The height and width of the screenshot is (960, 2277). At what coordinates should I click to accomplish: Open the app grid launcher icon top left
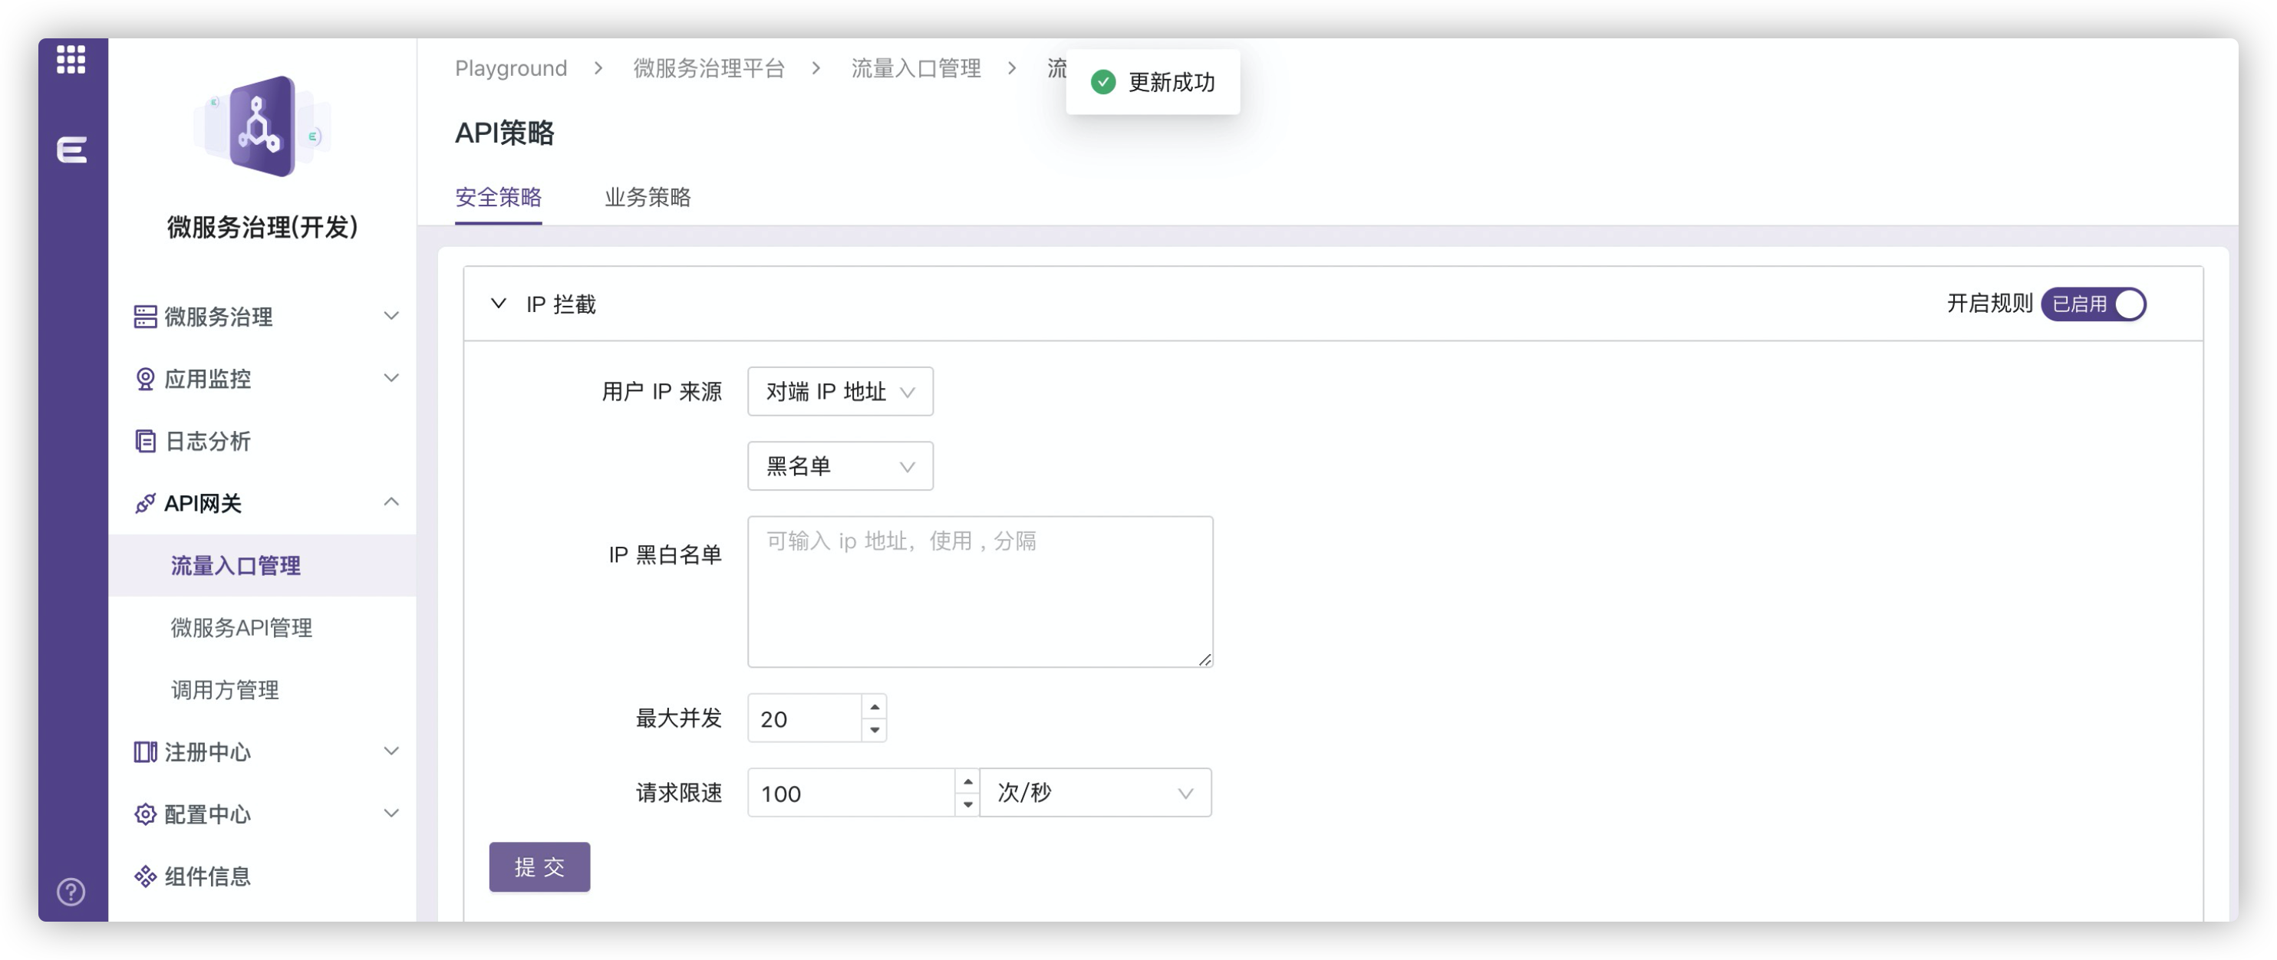point(70,60)
